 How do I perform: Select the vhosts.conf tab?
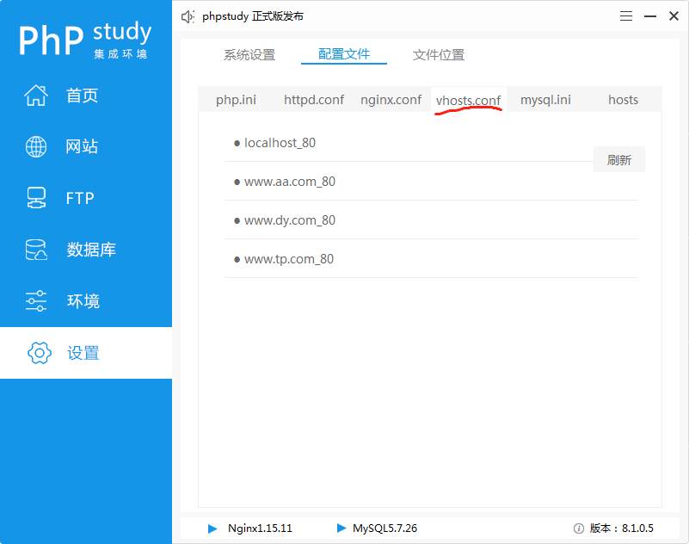(469, 100)
